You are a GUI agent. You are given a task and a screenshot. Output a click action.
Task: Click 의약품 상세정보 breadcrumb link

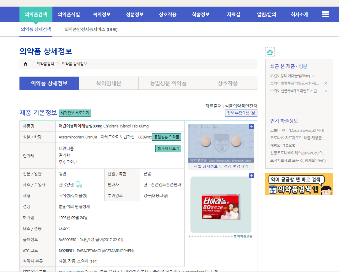[x=74, y=64]
